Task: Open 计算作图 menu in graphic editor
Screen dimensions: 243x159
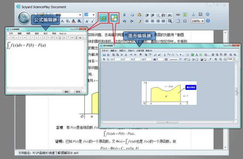Action: [x=140, y=51]
